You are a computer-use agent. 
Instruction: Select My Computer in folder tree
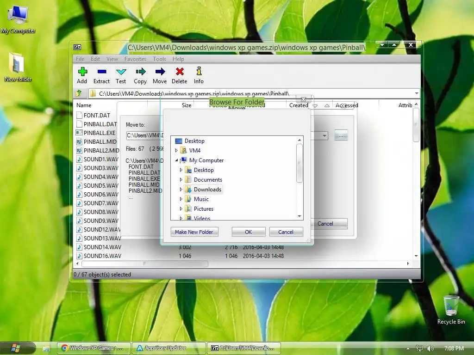[206, 160]
